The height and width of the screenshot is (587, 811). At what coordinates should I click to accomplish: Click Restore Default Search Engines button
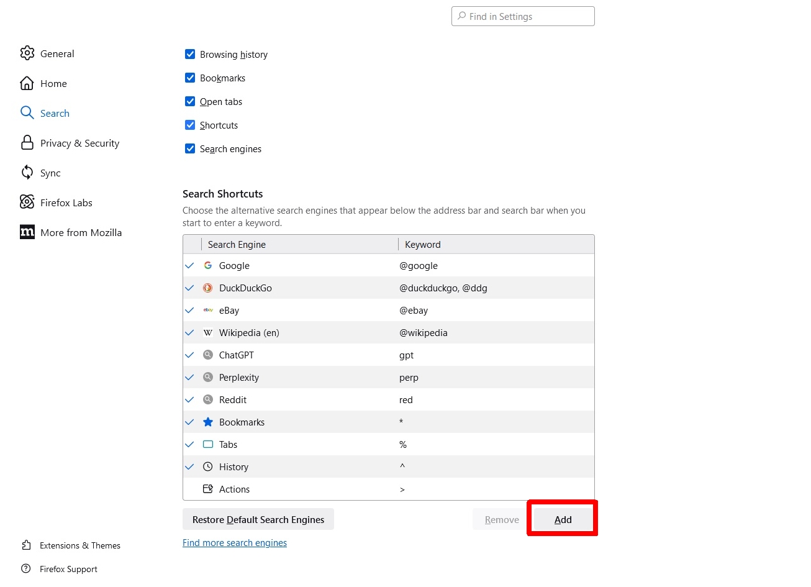258,519
